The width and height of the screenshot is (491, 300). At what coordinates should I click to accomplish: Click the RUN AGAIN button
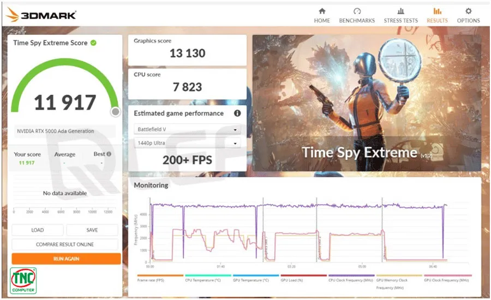(66, 259)
